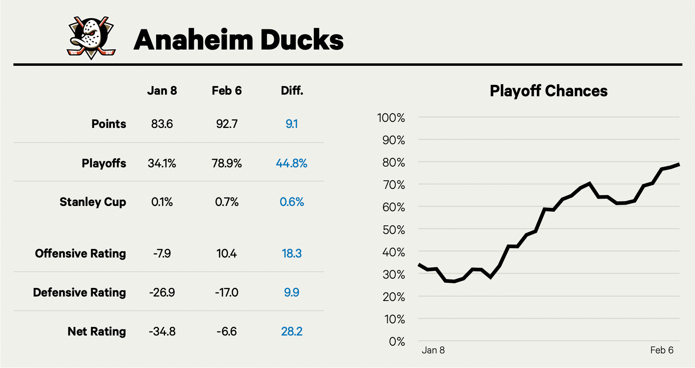Click the Offensive Rating row label

80,253
